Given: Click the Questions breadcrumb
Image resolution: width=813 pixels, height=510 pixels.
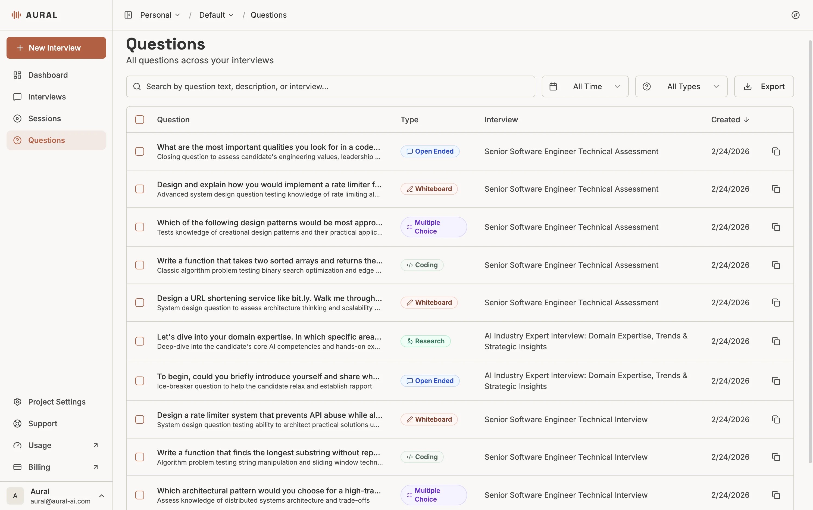Looking at the screenshot, I should point(268,15).
